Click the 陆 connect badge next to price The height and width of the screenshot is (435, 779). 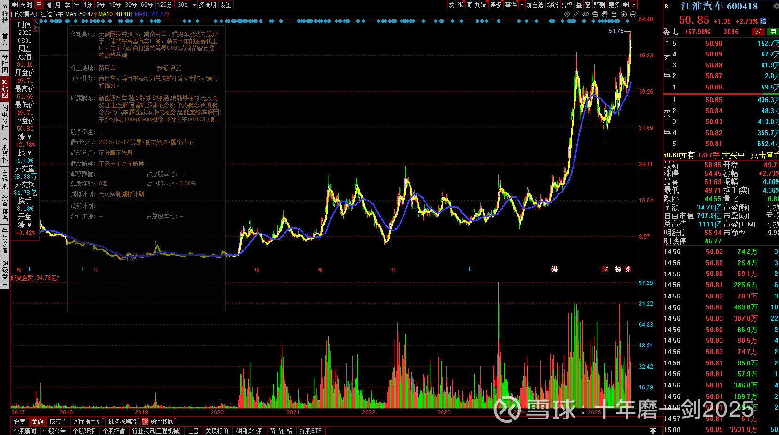[763, 21]
